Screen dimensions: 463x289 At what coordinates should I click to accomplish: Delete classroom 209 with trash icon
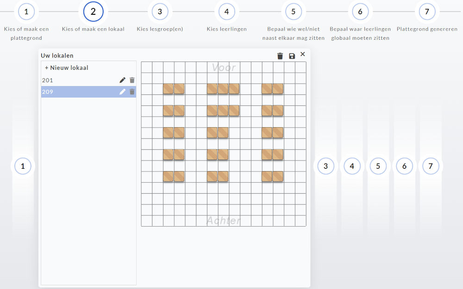(132, 92)
